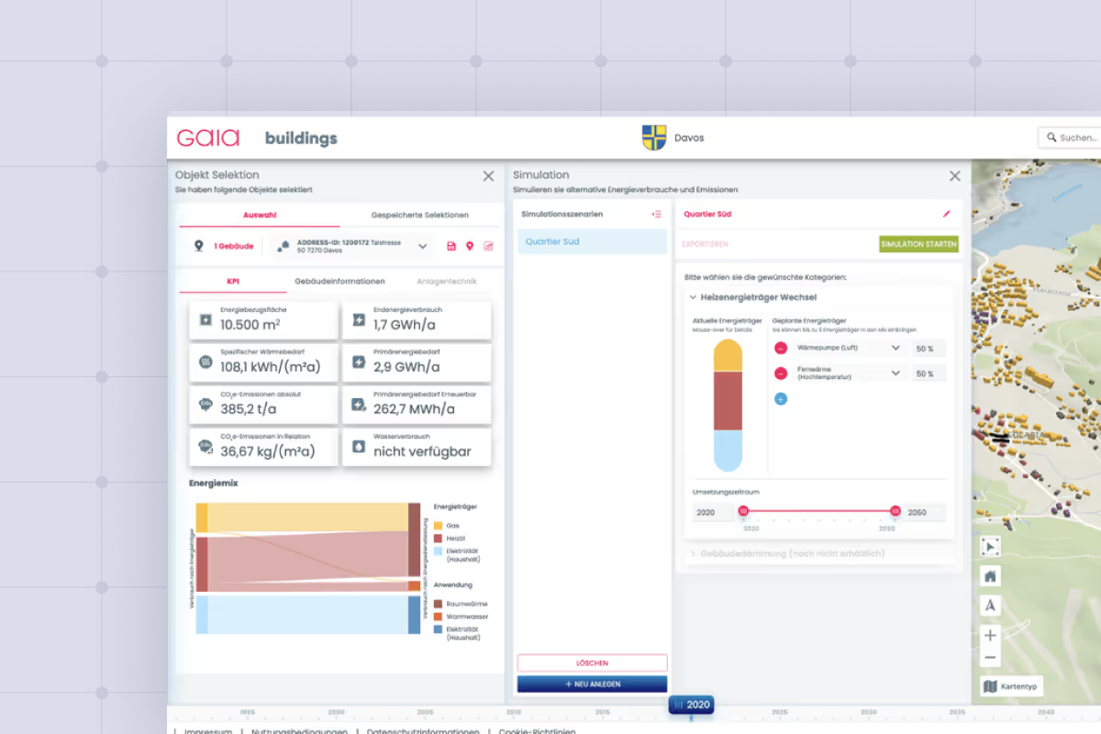Click the magnifier icon in the search box
This screenshot has width=1101, height=734.
coord(1051,138)
